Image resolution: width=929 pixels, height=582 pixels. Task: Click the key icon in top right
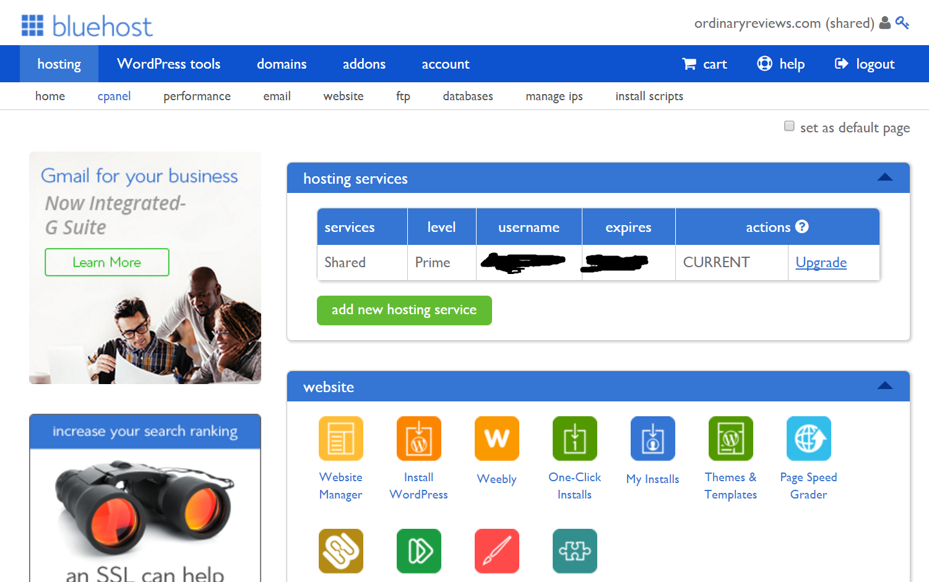point(902,23)
